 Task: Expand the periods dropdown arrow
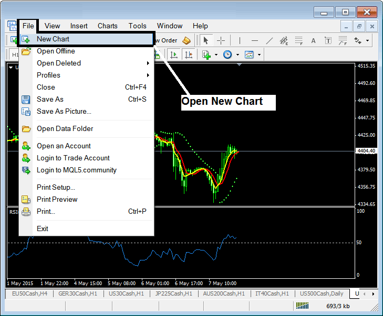237,55
